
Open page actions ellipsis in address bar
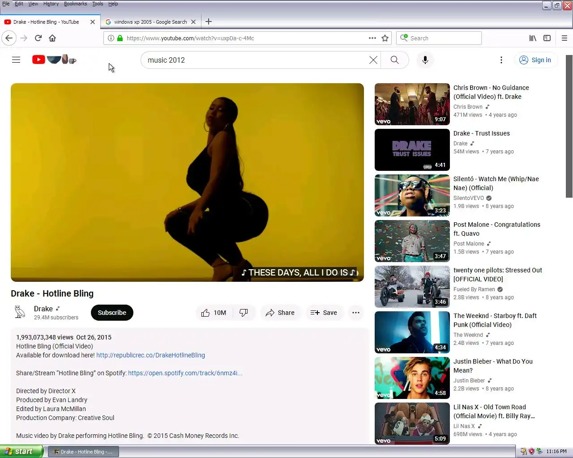click(x=372, y=38)
